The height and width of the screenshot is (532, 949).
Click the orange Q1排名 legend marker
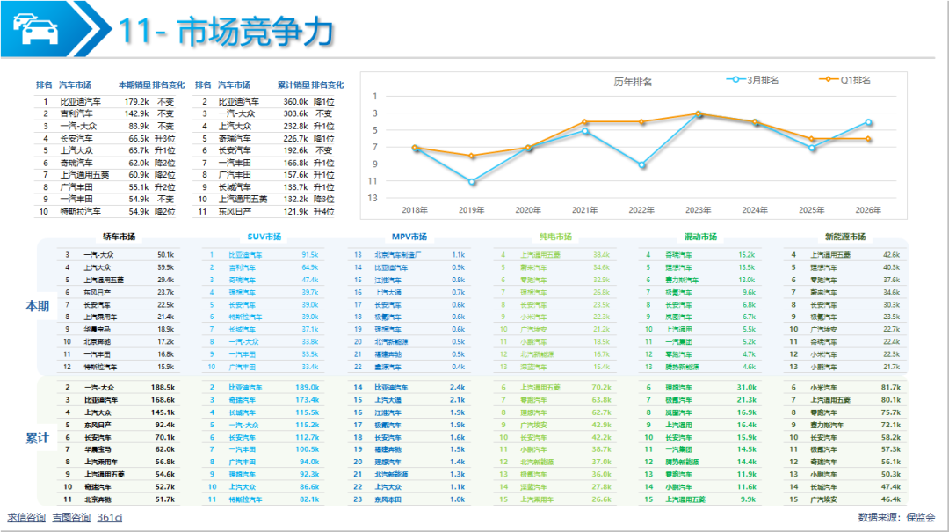pos(826,80)
